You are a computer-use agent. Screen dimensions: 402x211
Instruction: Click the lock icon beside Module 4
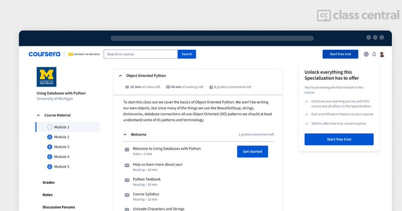point(50,157)
